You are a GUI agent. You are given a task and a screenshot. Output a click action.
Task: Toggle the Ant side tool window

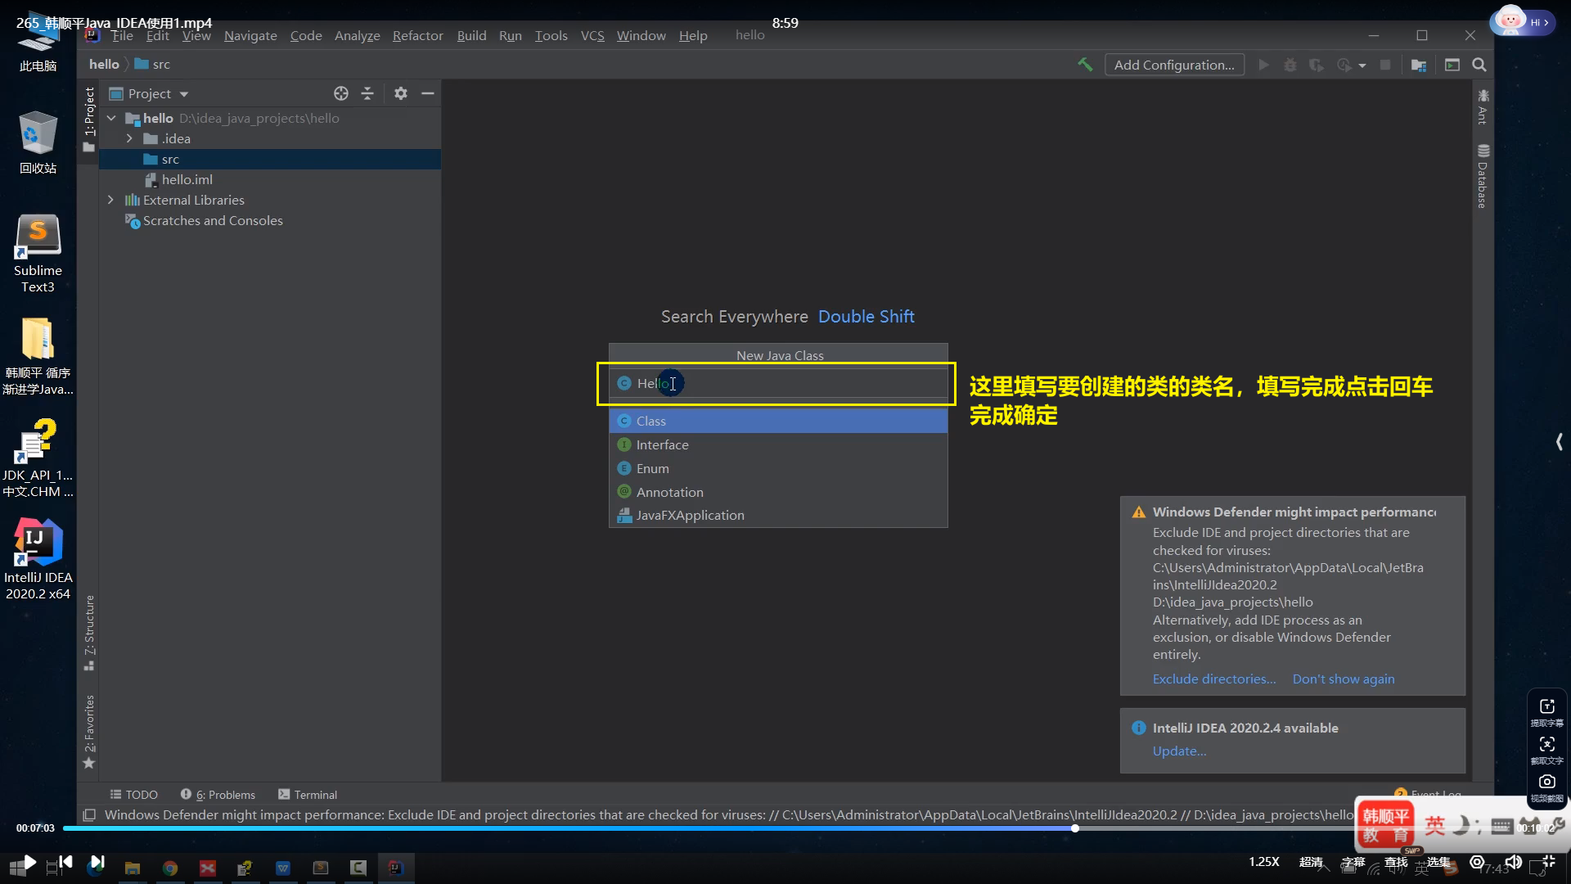(x=1483, y=106)
